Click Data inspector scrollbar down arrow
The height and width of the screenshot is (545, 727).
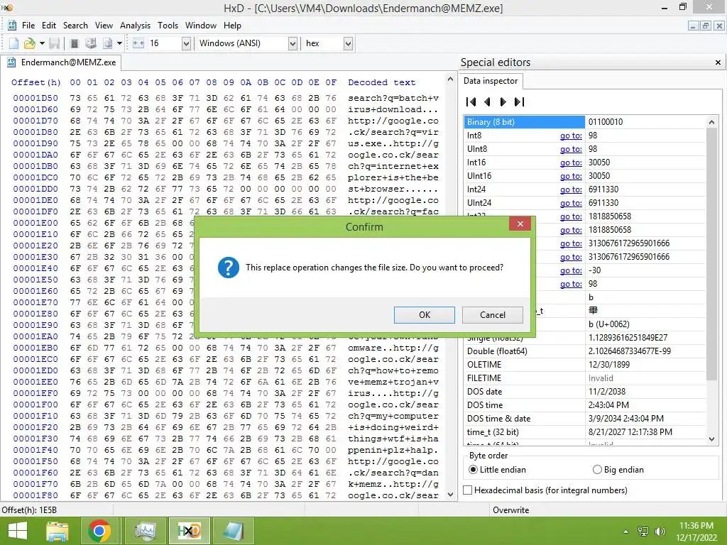(711, 439)
